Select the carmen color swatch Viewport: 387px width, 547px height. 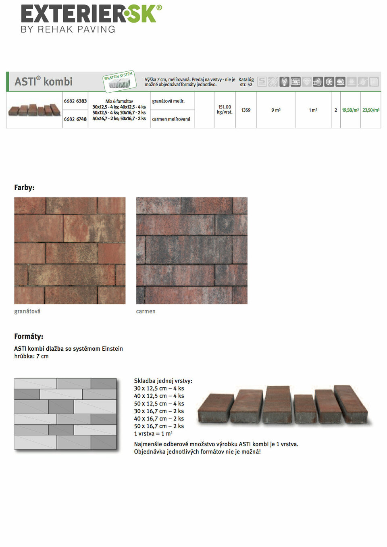click(x=192, y=251)
